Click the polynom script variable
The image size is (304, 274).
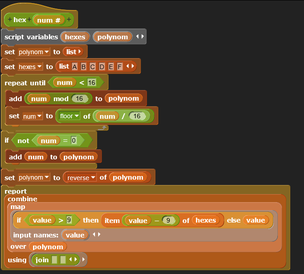point(113,37)
